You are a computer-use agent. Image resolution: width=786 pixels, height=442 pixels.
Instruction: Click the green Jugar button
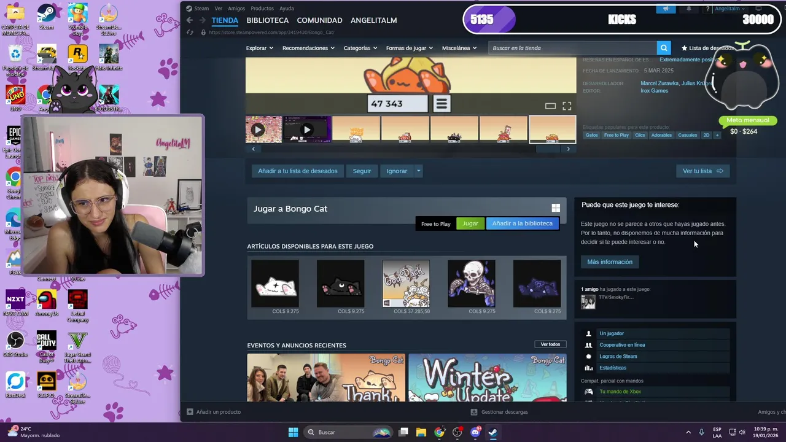pos(470,223)
